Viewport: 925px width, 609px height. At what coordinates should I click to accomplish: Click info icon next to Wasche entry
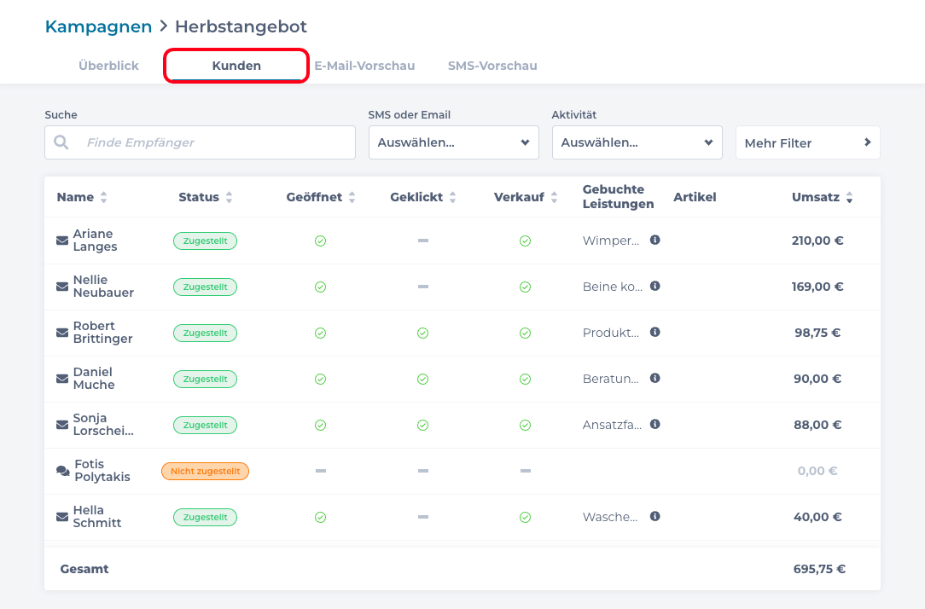pos(654,516)
